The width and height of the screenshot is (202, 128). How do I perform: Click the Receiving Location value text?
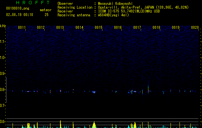143,7
